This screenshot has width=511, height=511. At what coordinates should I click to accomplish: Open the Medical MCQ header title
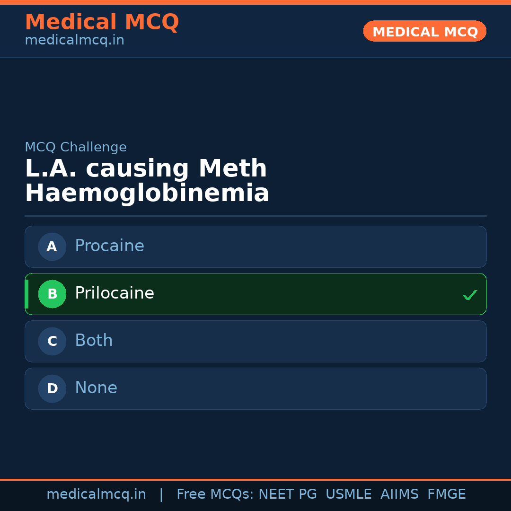(x=102, y=22)
